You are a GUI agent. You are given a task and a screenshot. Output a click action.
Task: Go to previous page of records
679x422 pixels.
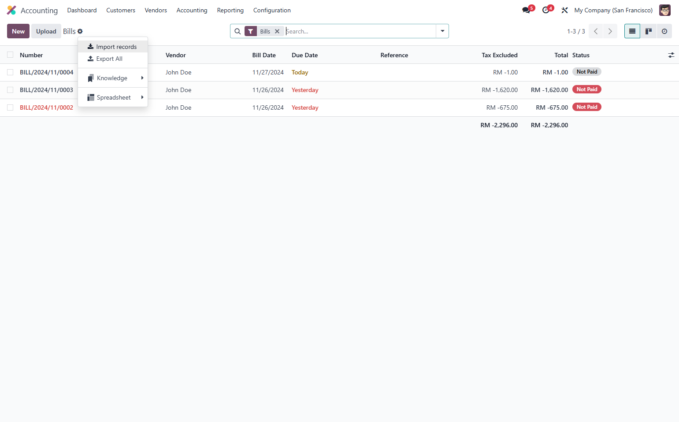click(x=596, y=31)
